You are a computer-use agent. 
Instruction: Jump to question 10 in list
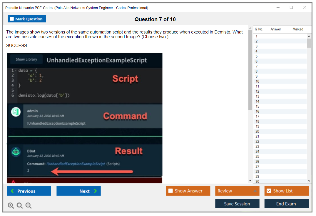click(257, 81)
